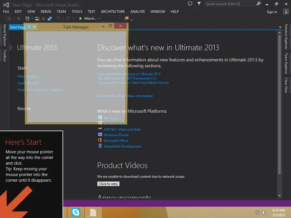Screen dimensions: 291x218
Task: Show hidden tray icons arrow
Action: pyautogui.click(x=250, y=213)
